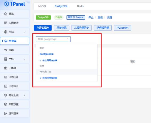Click the 重启 link
This screenshot has width=151, height=123.
coord(100,17)
